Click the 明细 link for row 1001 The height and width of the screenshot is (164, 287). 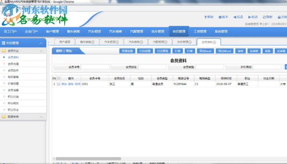[78, 84]
